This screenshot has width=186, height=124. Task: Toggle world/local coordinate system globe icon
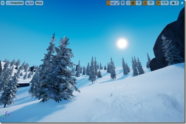click(123, 3)
